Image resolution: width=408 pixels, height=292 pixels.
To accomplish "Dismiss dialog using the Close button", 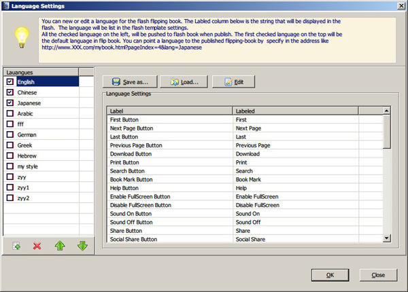I will 378,275.
